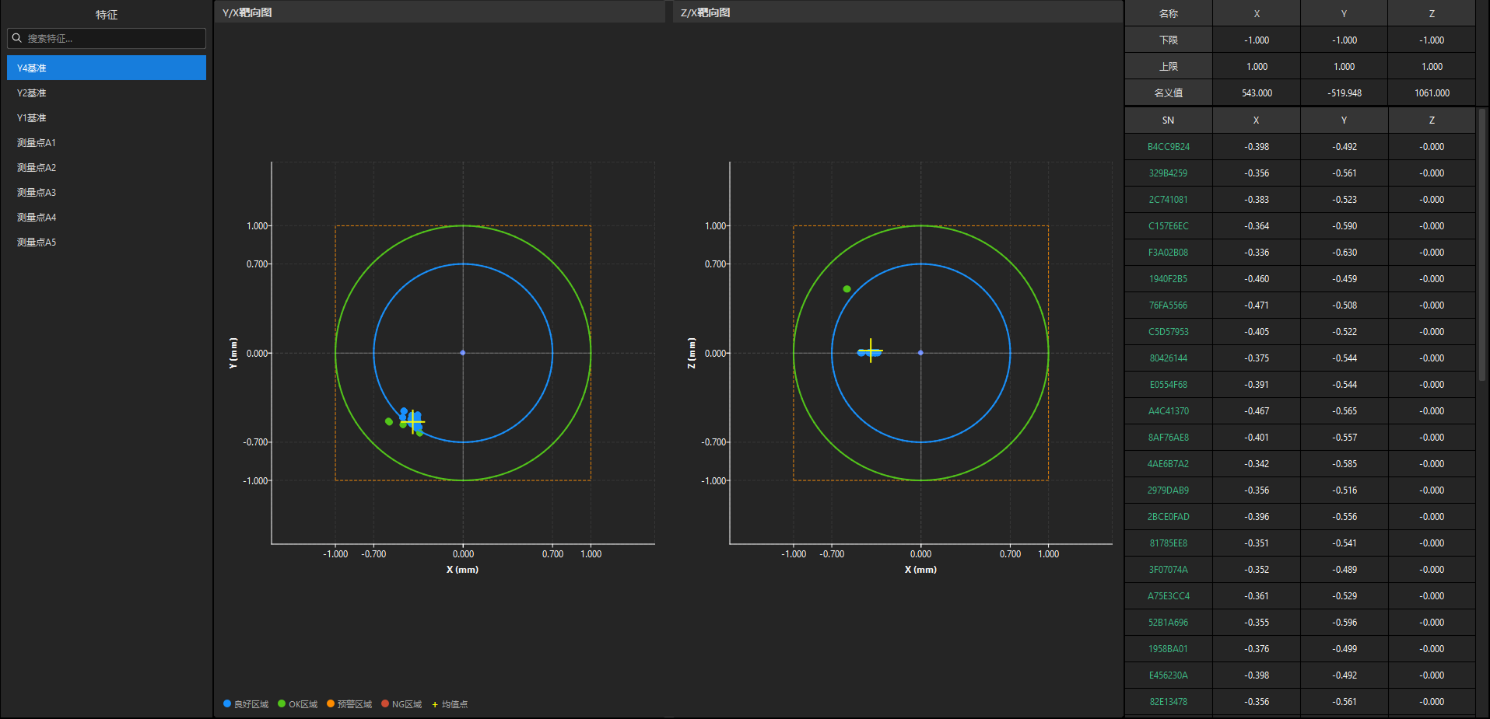Select SN row 4AE6B7A2

[x=1168, y=464]
